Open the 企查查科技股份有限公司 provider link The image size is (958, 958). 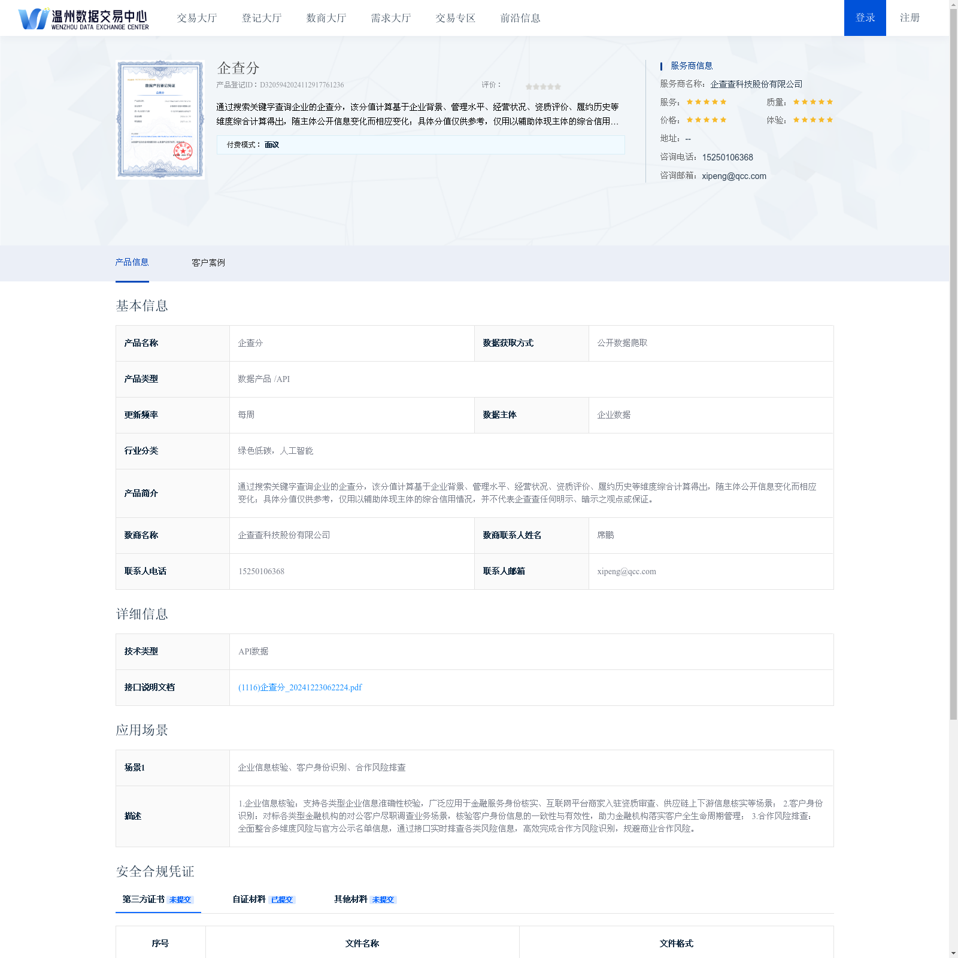point(756,84)
